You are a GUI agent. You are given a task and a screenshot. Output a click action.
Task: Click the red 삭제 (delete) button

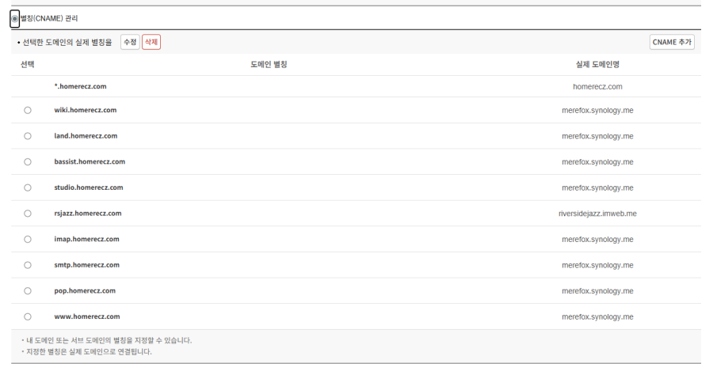151,42
